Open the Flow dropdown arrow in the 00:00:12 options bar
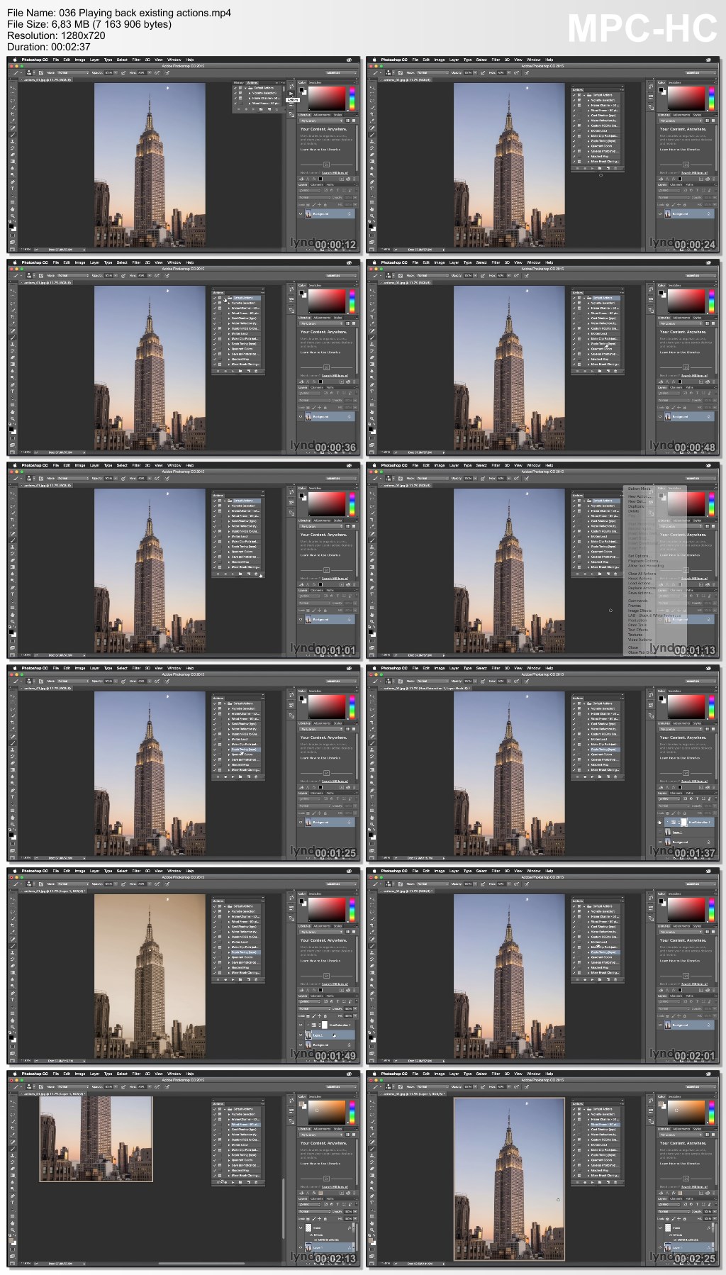 (150, 73)
